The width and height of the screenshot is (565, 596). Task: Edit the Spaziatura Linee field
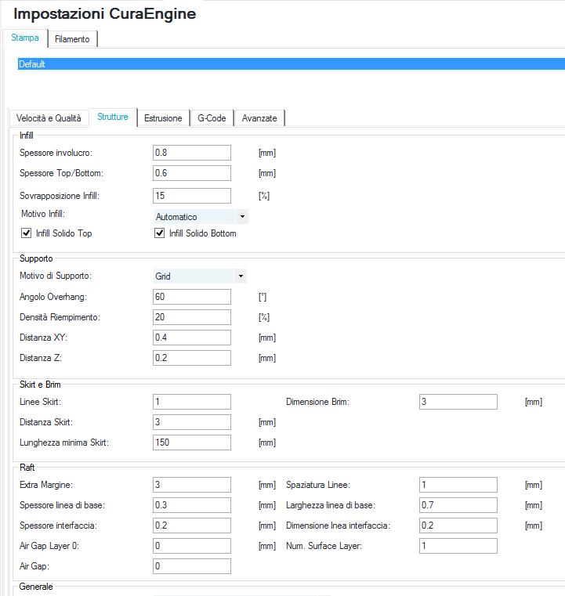(458, 485)
